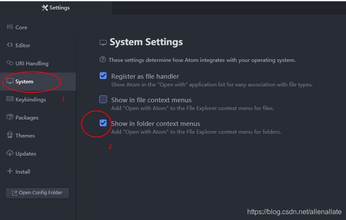Click the question mark help icon

coord(103,59)
